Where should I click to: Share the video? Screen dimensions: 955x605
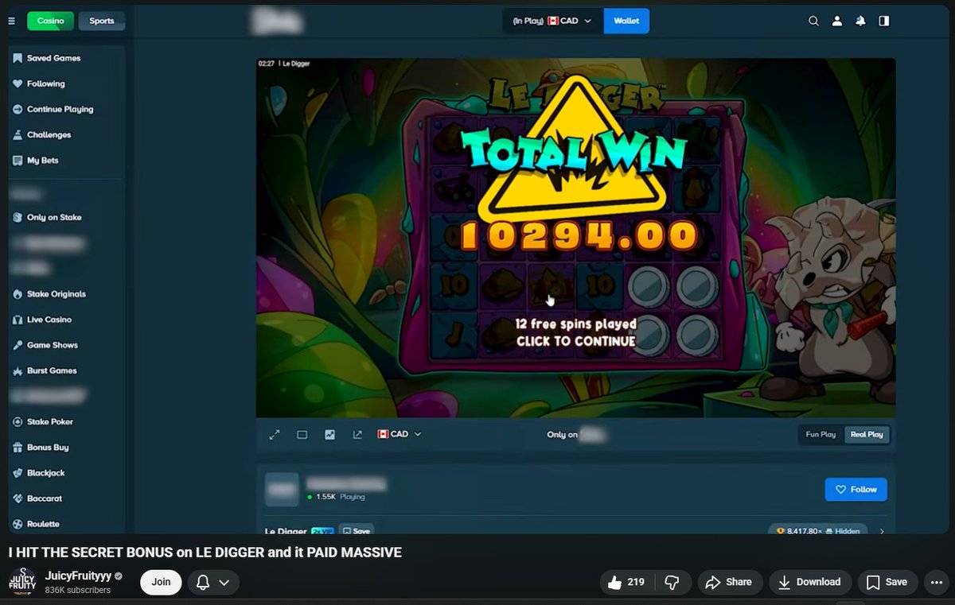(x=729, y=582)
